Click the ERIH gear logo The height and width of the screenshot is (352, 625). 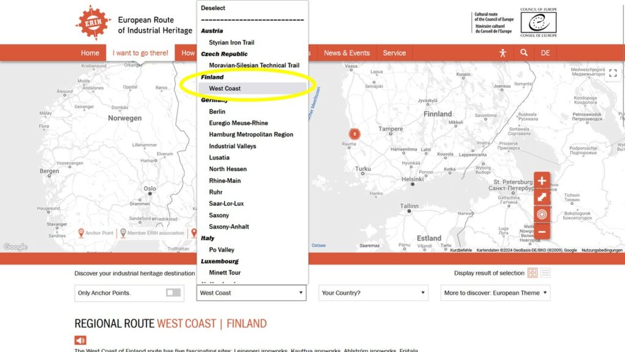coord(93,23)
